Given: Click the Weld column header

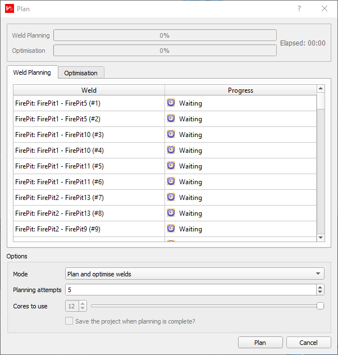Looking at the screenshot, I should (x=89, y=90).
